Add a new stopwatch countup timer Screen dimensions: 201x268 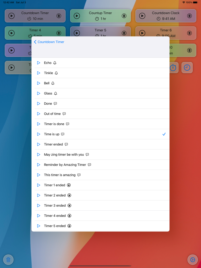pos(173,67)
